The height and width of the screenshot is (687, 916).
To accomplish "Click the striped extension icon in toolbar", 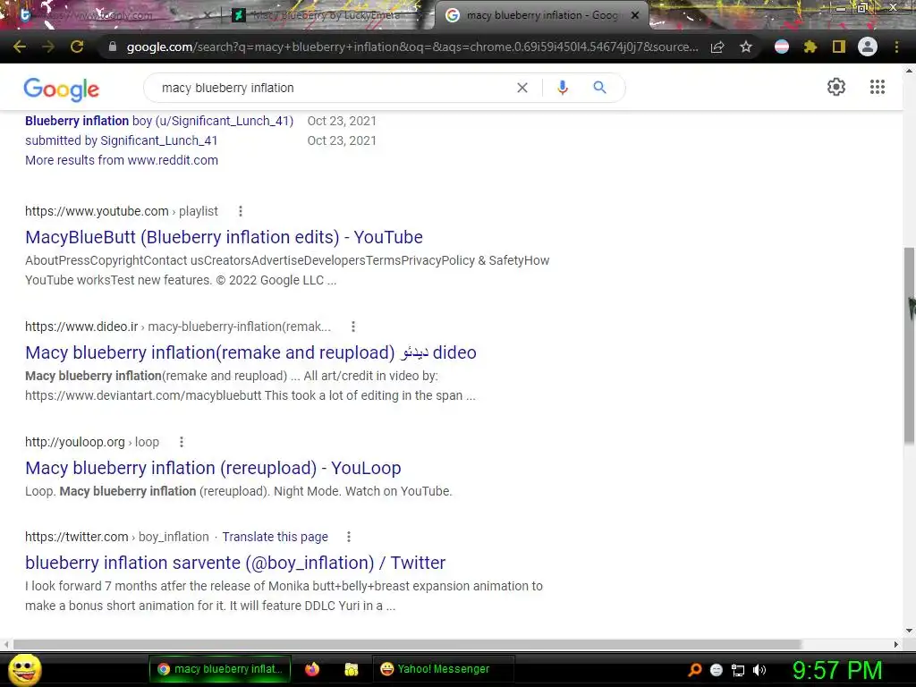I will (x=782, y=47).
